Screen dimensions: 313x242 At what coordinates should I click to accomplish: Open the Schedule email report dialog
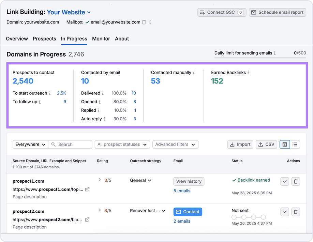pos(277,12)
